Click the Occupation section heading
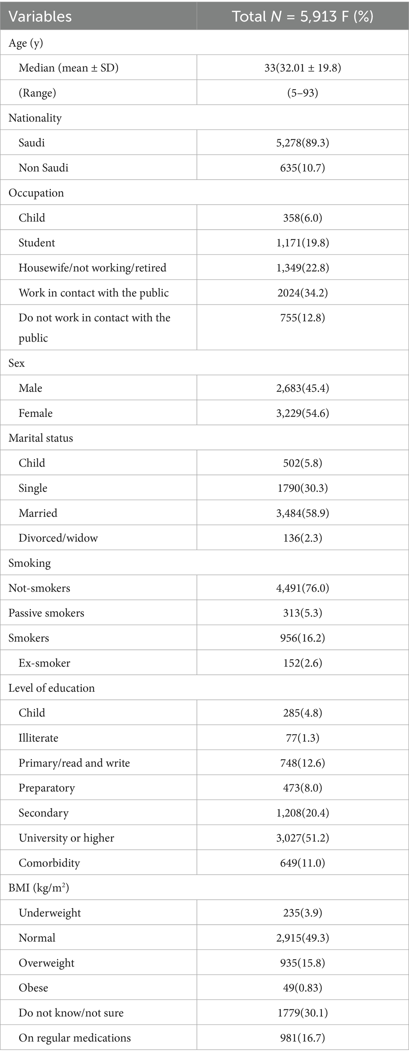The width and height of the screenshot is (409, 1057). [36, 193]
